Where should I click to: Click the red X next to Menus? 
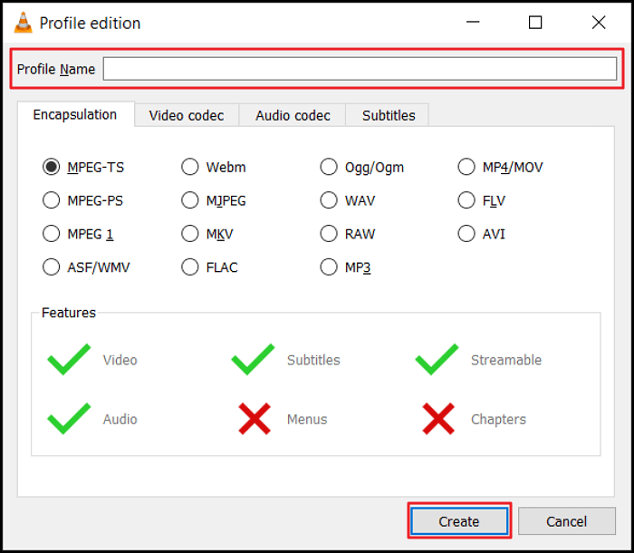255,419
